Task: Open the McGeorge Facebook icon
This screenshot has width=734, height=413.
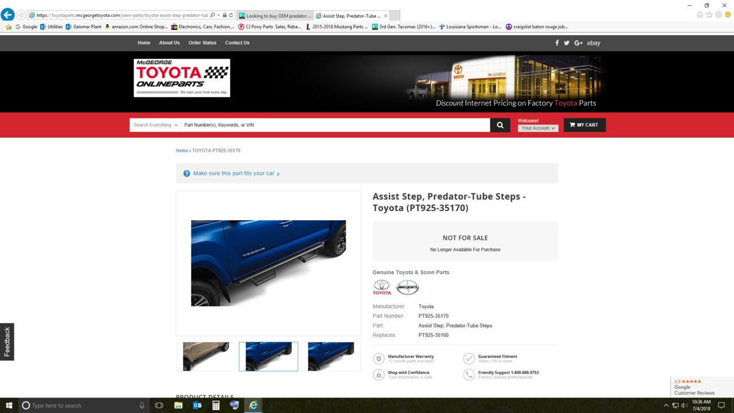Action: pos(557,43)
